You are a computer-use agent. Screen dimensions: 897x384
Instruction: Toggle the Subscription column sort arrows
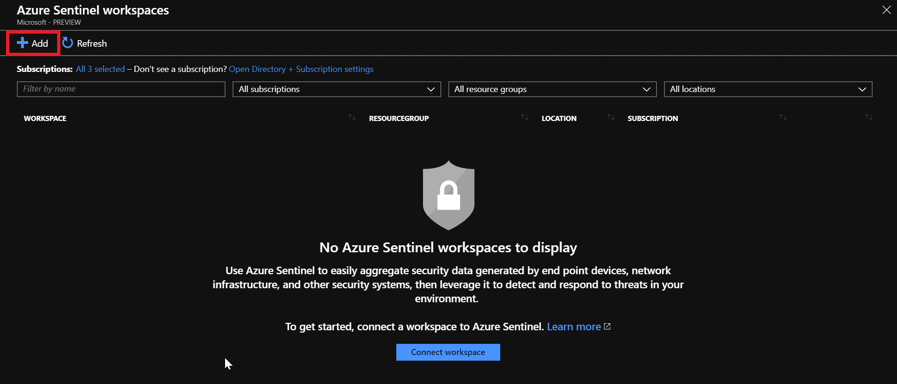point(783,117)
